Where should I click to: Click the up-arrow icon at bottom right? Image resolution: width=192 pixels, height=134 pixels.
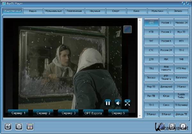(x=172, y=126)
